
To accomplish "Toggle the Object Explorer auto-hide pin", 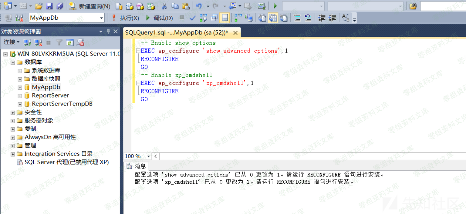I will tap(108, 32).
